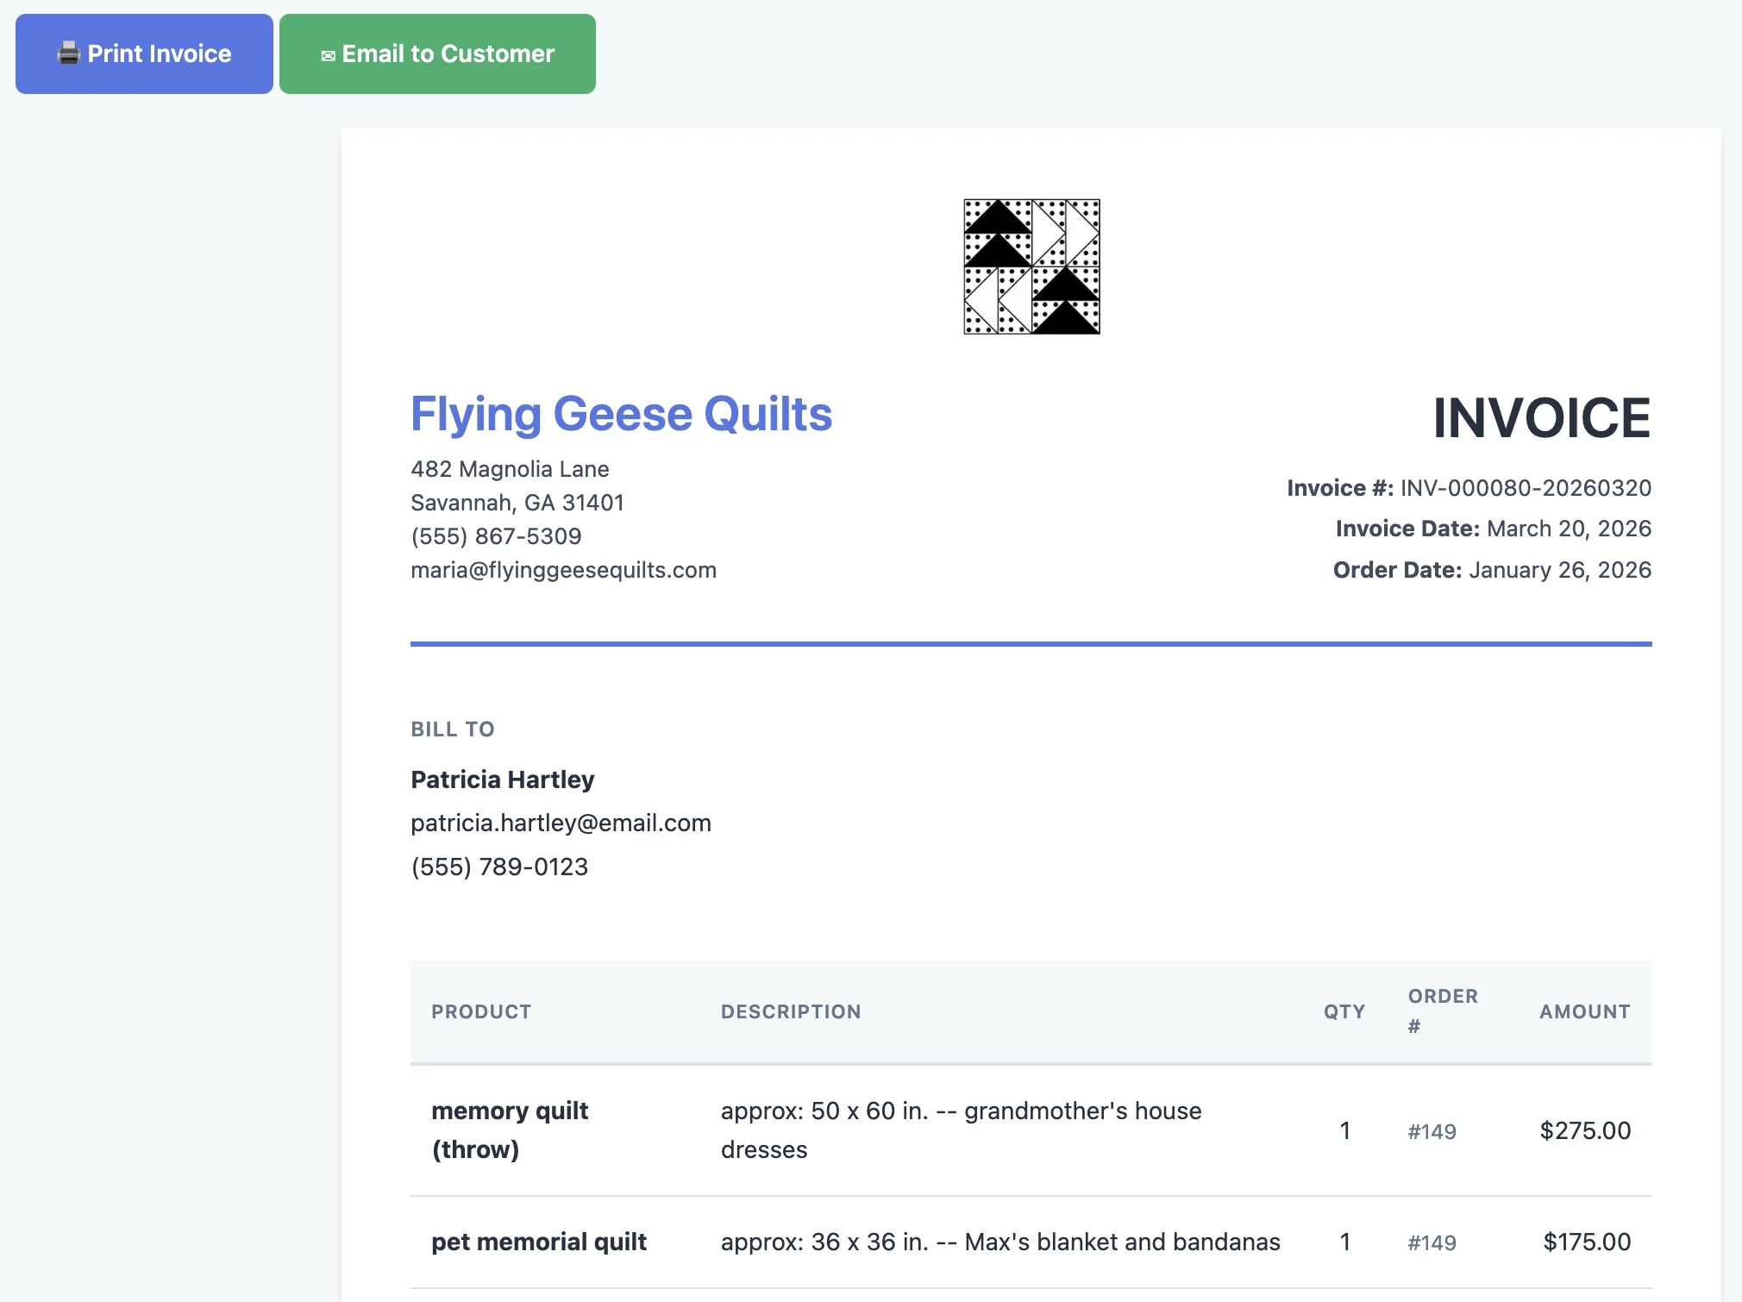The height and width of the screenshot is (1302, 1742).
Task: Click the PRODUCT column header
Action: [x=482, y=1011]
